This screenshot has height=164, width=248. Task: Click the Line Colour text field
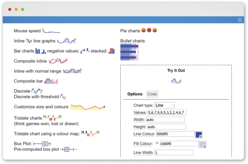[x=176, y=134]
